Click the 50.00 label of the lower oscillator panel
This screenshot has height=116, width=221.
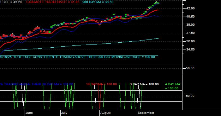[x=190, y=96]
